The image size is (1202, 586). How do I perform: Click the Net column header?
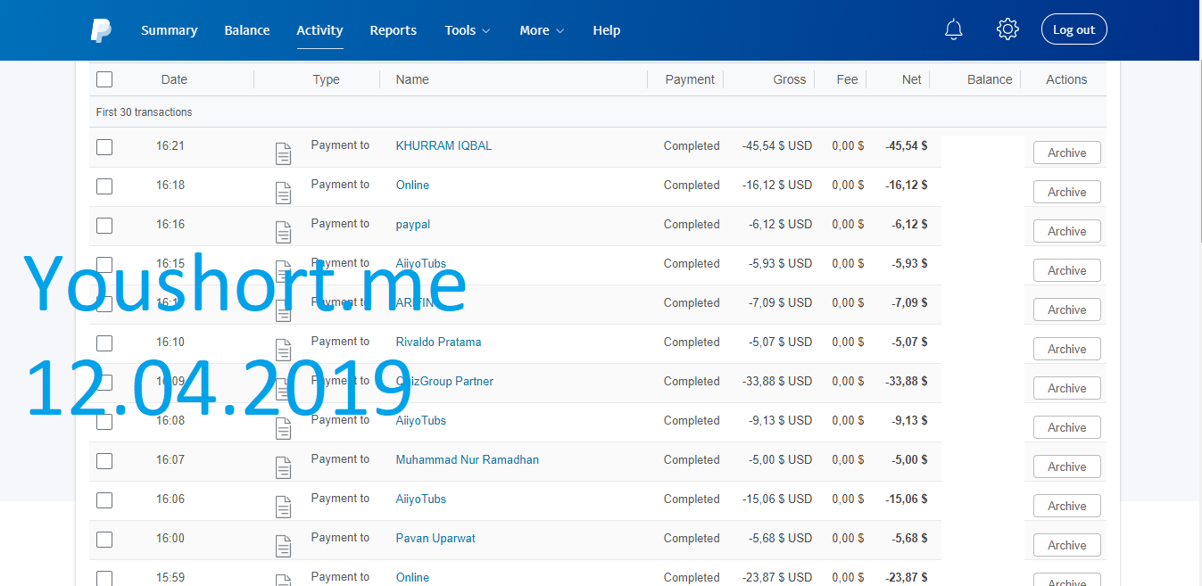(912, 79)
